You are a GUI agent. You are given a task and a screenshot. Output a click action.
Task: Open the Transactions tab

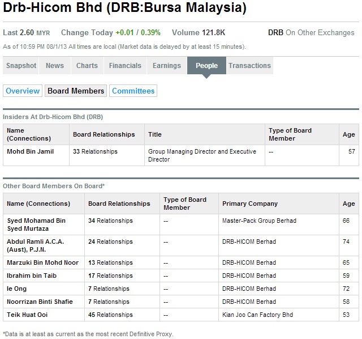click(x=250, y=66)
